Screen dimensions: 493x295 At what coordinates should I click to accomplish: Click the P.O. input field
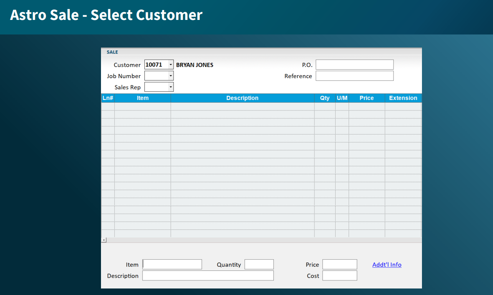[x=354, y=65]
